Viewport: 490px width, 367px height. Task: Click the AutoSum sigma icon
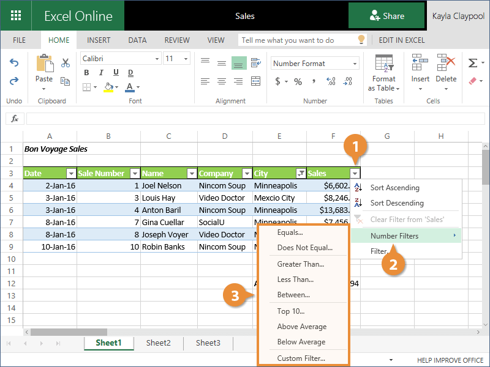coord(472,63)
